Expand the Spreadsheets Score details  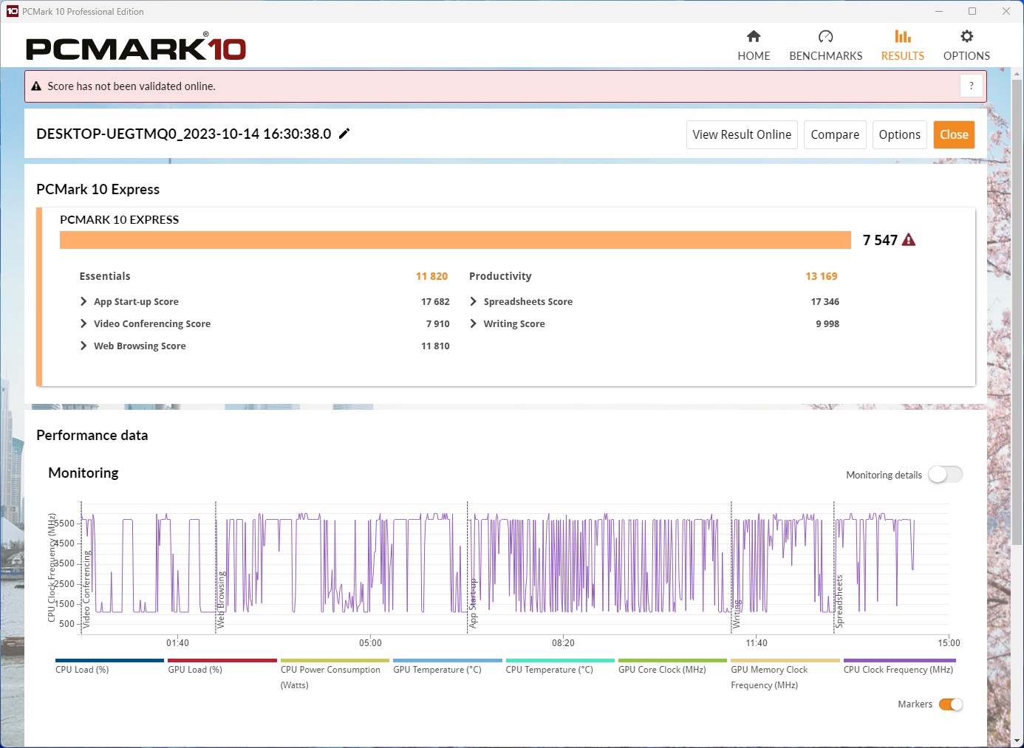tap(474, 301)
